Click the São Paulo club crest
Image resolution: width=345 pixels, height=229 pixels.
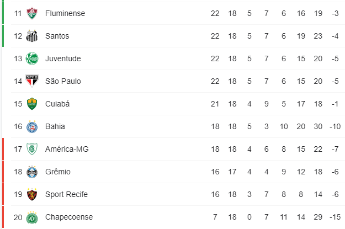pyautogui.click(x=32, y=81)
